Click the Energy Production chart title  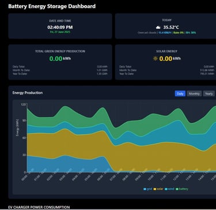tap(28, 93)
